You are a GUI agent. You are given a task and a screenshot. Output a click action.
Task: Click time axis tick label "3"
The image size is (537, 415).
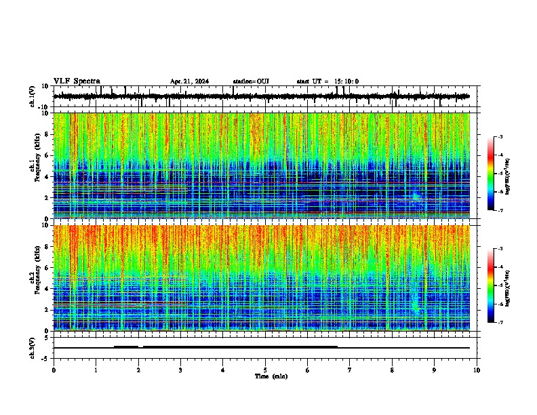pyautogui.click(x=180, y=370)
